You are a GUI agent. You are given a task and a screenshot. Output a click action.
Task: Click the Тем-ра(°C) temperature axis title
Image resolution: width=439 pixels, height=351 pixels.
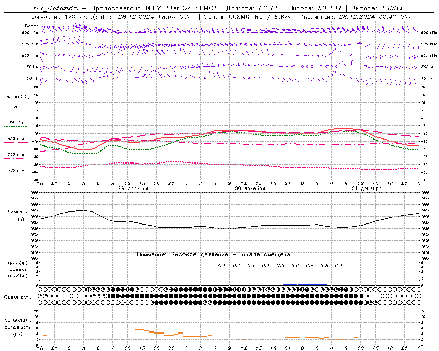[16, 97]
